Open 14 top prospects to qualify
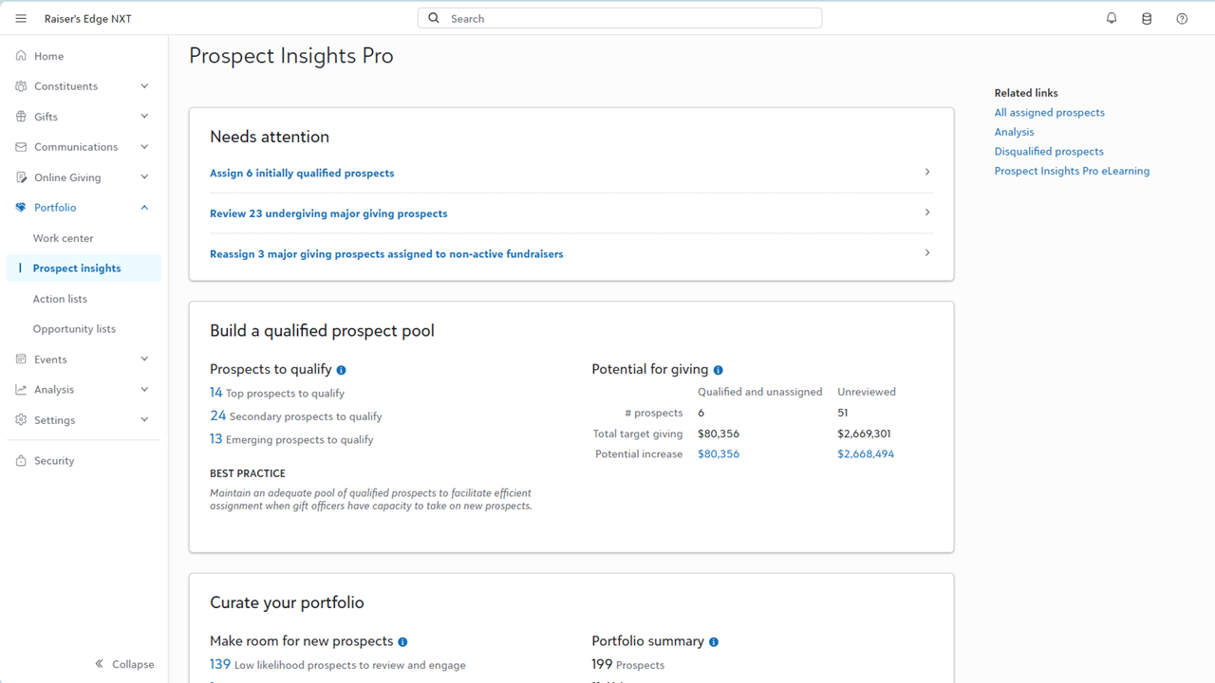The height and width of the screenshot is (683, 1215). tap(216, 393)
